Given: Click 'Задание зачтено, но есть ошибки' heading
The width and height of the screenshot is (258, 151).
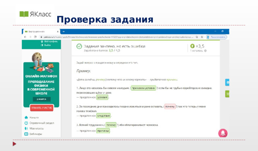Looking at the screenshot, I should coord(114,46).
